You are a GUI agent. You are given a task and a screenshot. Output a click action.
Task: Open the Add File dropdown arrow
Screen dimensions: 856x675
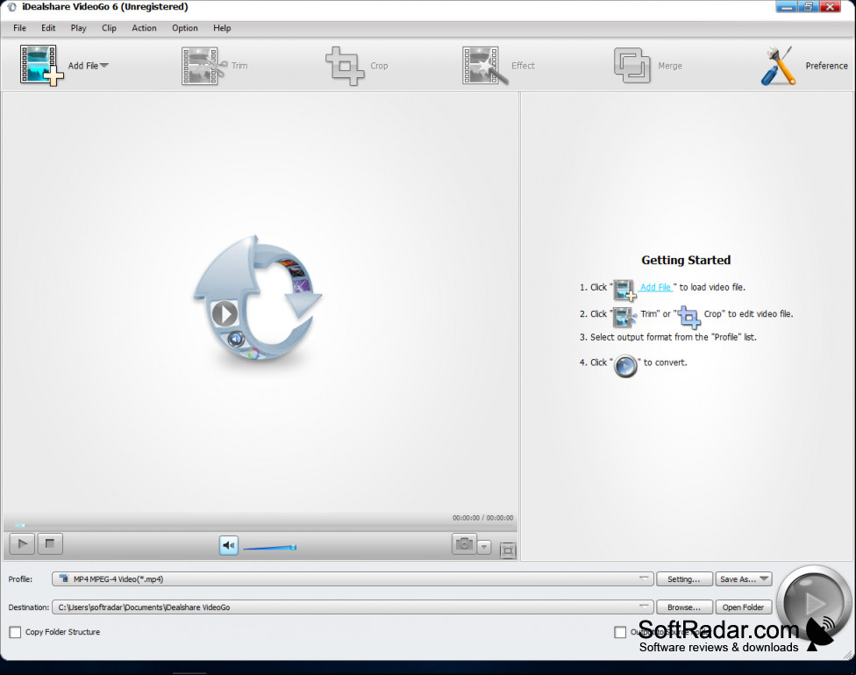click(x=104, y=66)
